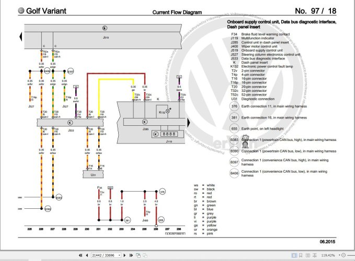Click colour code entry ge = yellow
This screenshot has height=261, width=355.
[205, 226]
